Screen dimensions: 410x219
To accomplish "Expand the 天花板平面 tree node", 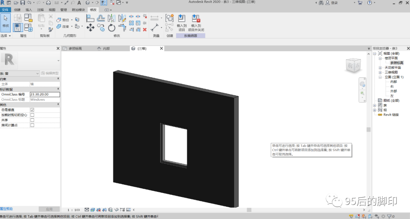I will [380, 68].
